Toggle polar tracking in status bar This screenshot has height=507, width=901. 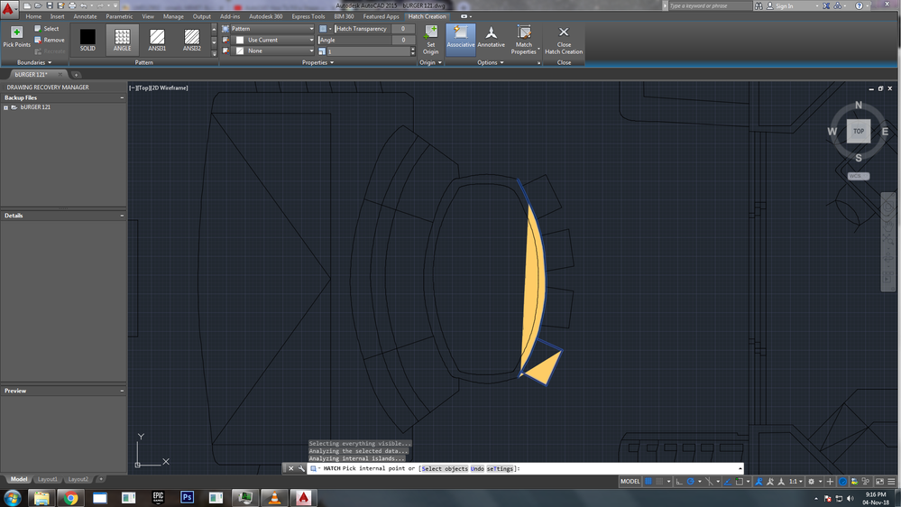pyautogui.click(x=691, y=481)
